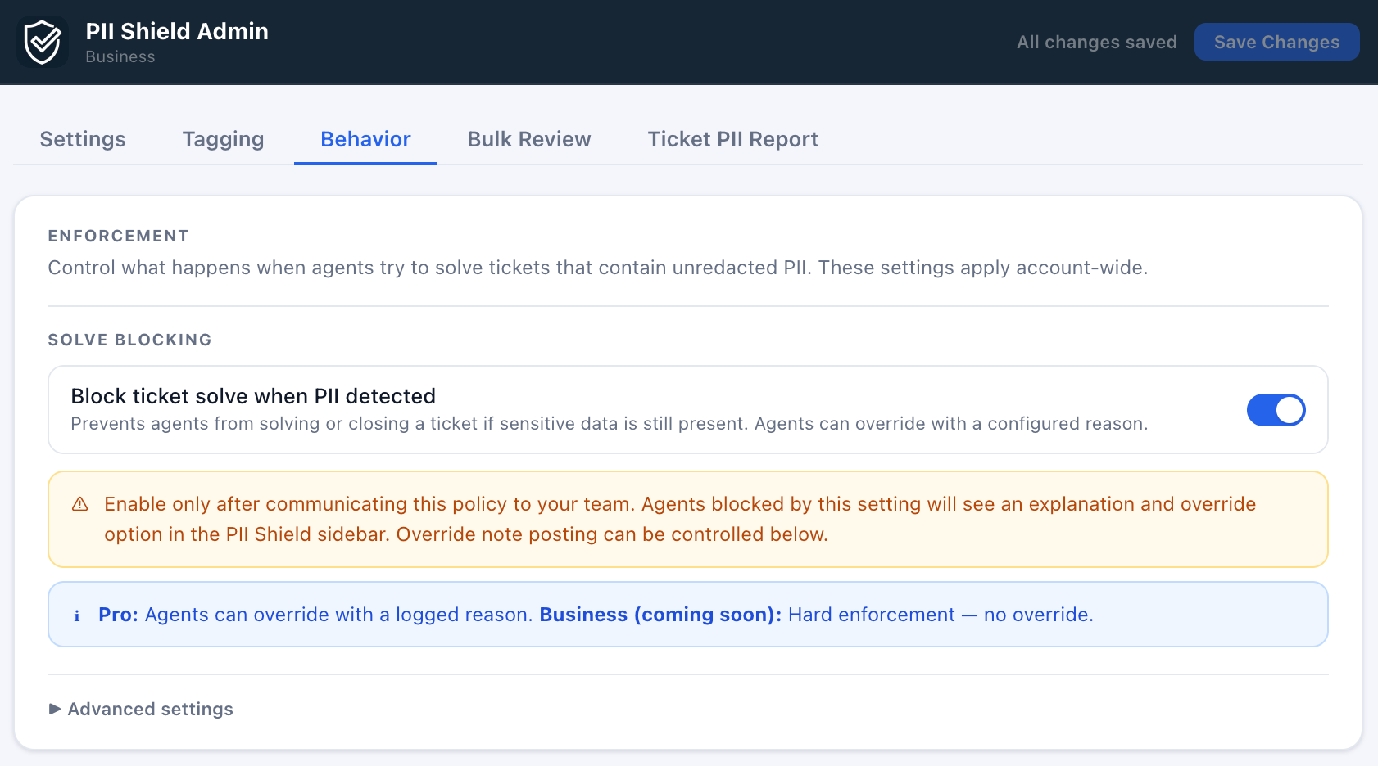The height and width of the screenshot is (766, 1378).
Task: Go to the Bulk Review tab
Action: point(529,139)
